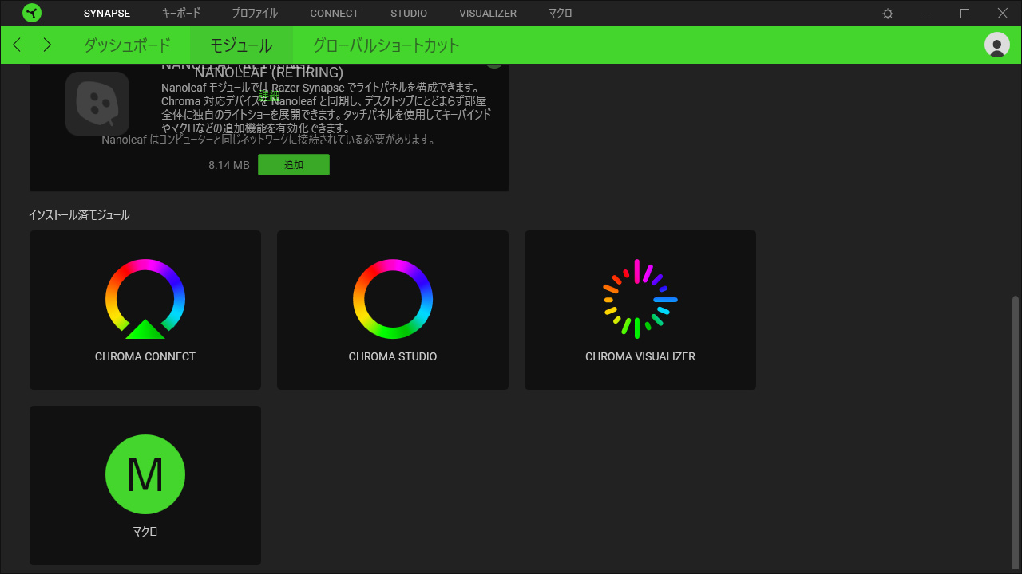The height and width of the screenshot is (574, 1022).
Task: Switch to the SYNAPSE top tab
Action: click(106, 14)
